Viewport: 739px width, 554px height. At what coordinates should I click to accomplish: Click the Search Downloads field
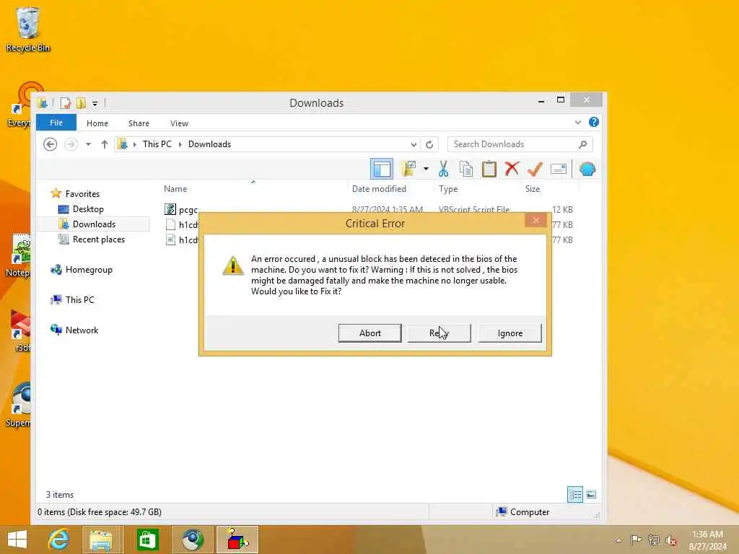click(520, 144)
